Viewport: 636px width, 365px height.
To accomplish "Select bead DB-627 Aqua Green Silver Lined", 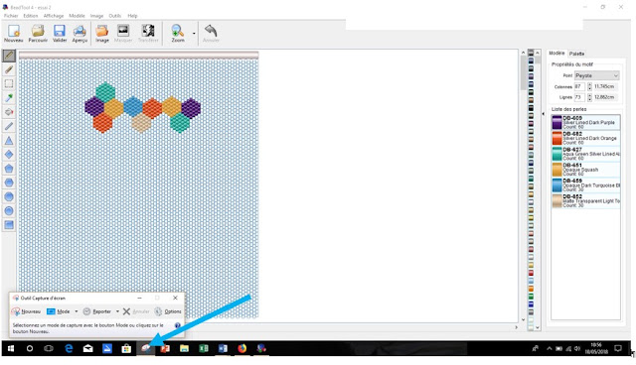I will 585,154.
